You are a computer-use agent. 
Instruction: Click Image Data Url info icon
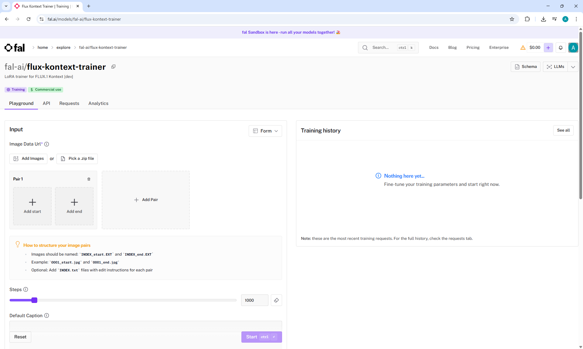(46, 144)
